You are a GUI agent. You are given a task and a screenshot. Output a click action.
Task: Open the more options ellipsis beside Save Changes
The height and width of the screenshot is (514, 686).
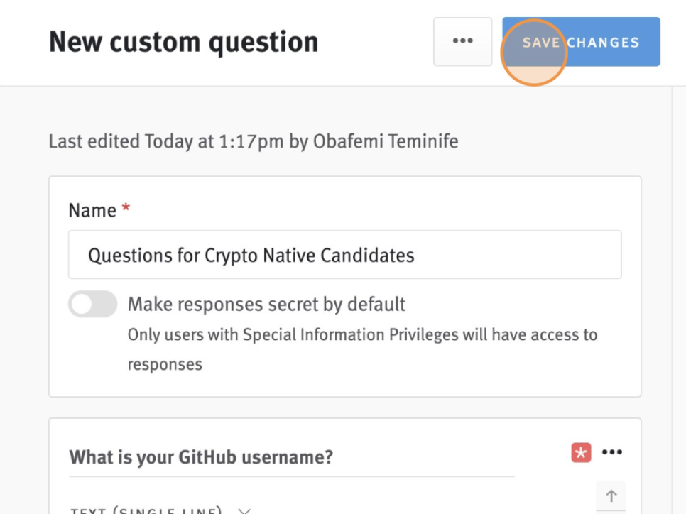[462, 42]
